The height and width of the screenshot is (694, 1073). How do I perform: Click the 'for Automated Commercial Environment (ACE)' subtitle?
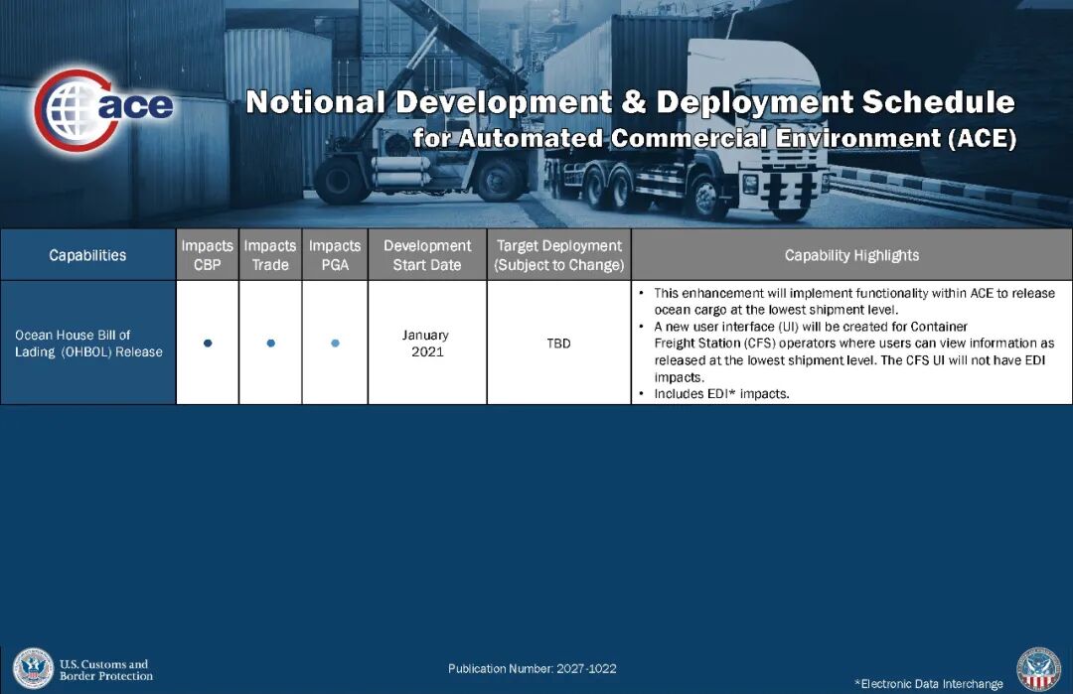click(714, 139)
